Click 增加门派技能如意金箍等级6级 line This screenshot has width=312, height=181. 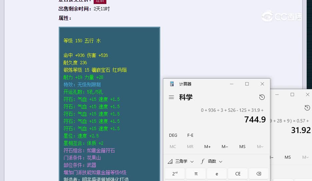95,172
